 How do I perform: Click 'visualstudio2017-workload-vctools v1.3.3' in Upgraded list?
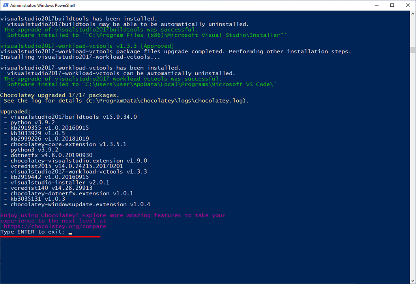[79, 172]
